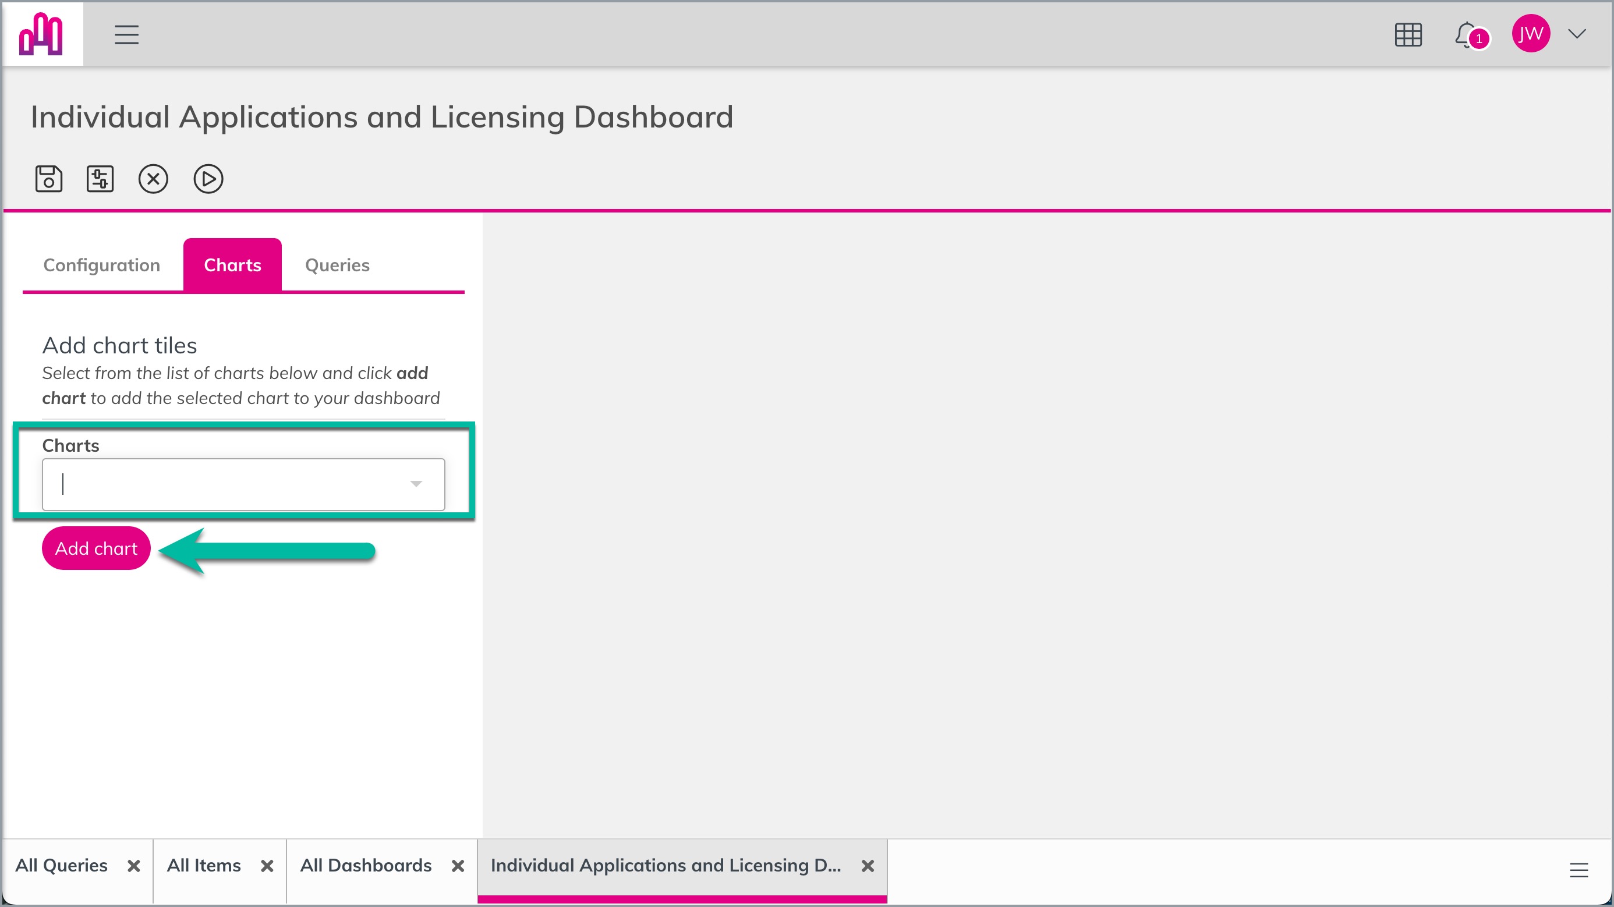Open the apps grid icon
This screenshot has height=907, width=1614.
click(1408, 34)
